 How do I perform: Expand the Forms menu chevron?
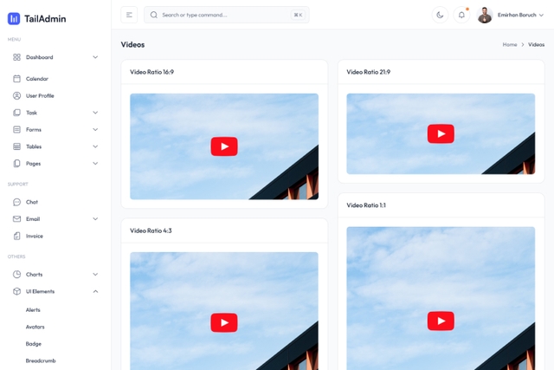[95, 129]
